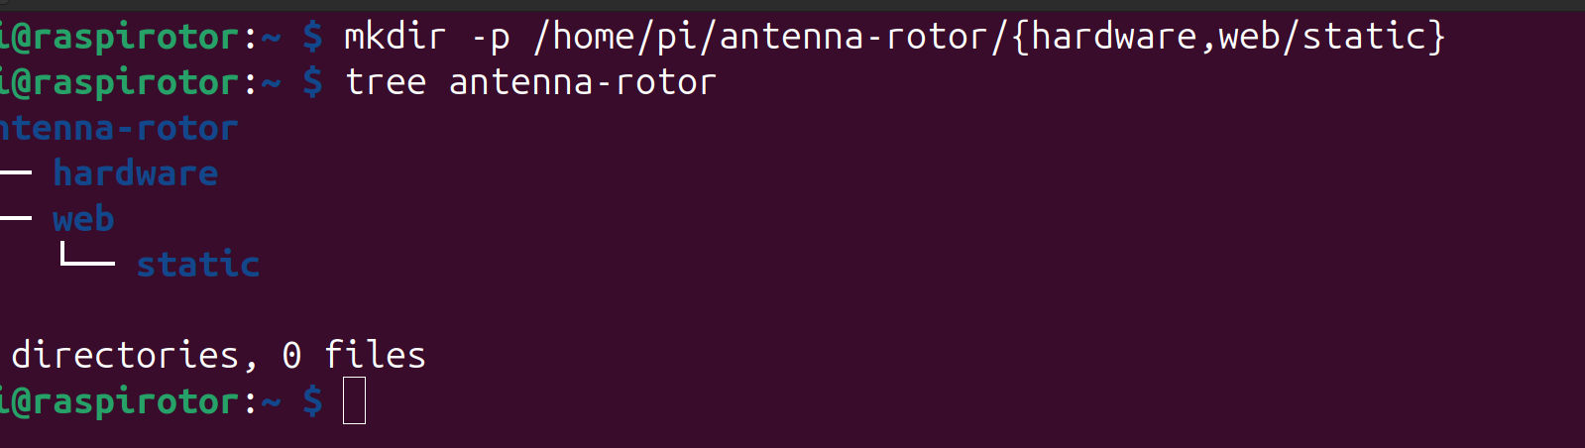Click the word directories in summary line
The height and width of the screenshot is (448, 1585).
point(125,355)
